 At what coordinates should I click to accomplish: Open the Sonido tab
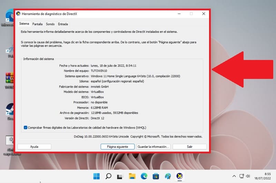[x=50, y=24]
